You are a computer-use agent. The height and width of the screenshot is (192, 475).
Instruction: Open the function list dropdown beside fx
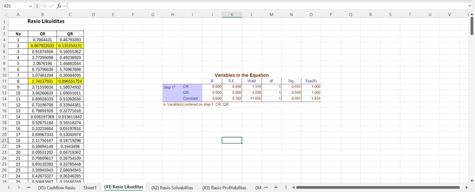pos(64,6)
